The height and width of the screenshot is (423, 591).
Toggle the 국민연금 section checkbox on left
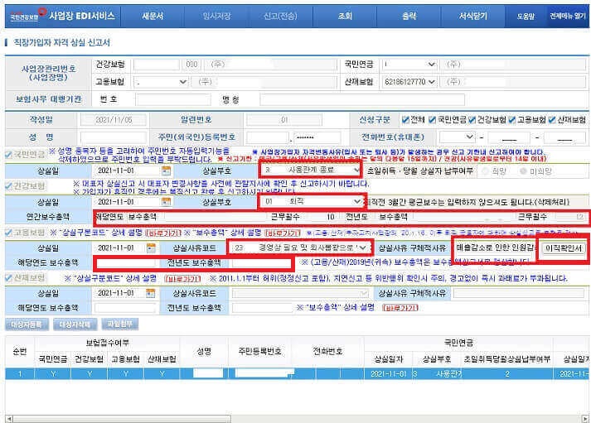point(8,155)
